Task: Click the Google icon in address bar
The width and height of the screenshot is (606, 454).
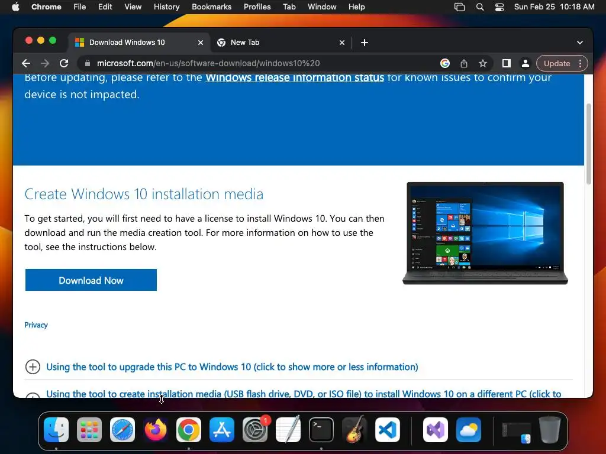Action: (x=445, y=63)
